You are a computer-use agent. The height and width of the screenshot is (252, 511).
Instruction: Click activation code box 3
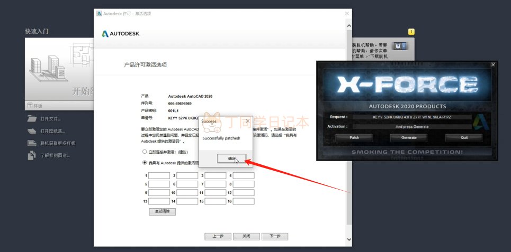(x=216, y=175)
